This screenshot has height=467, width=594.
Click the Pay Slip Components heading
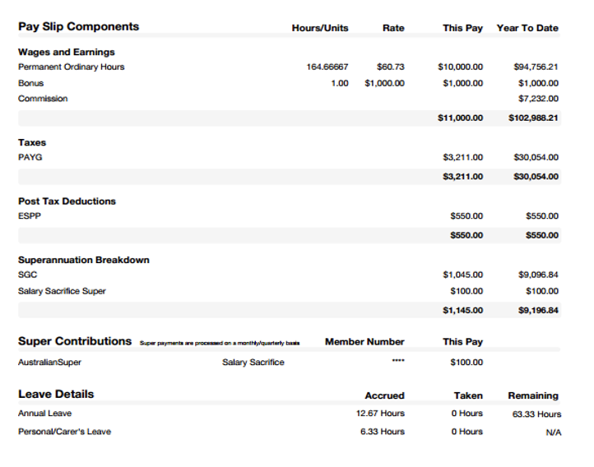coord(78,26)
